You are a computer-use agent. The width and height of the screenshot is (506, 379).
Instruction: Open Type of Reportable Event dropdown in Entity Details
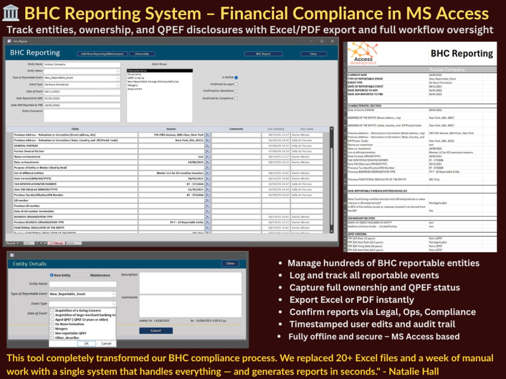(114, 294)
